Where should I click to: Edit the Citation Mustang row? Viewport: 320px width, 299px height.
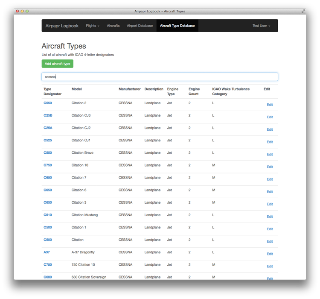coord(270,217)
